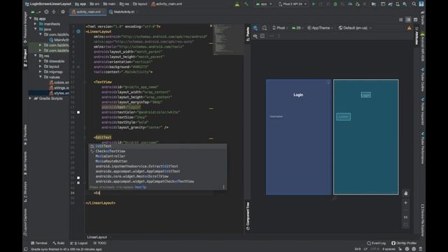Click the user avatar icon at top right
Viewport: 448px width, 252px height.
(x=421, y=4)
